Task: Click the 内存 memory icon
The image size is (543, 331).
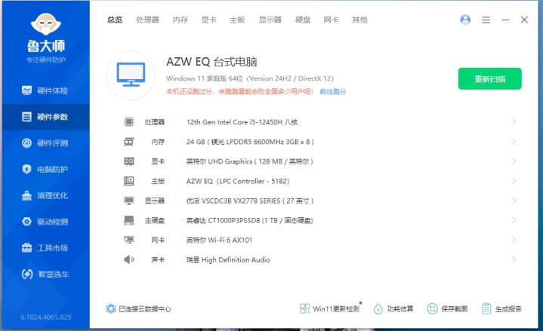Action: tap(129, 142)
